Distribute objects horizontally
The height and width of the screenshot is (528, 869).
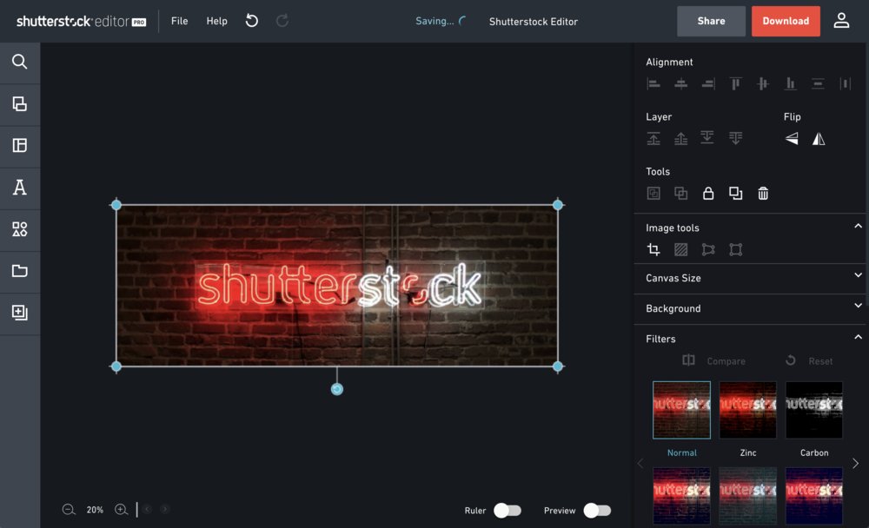pos(845,83)
